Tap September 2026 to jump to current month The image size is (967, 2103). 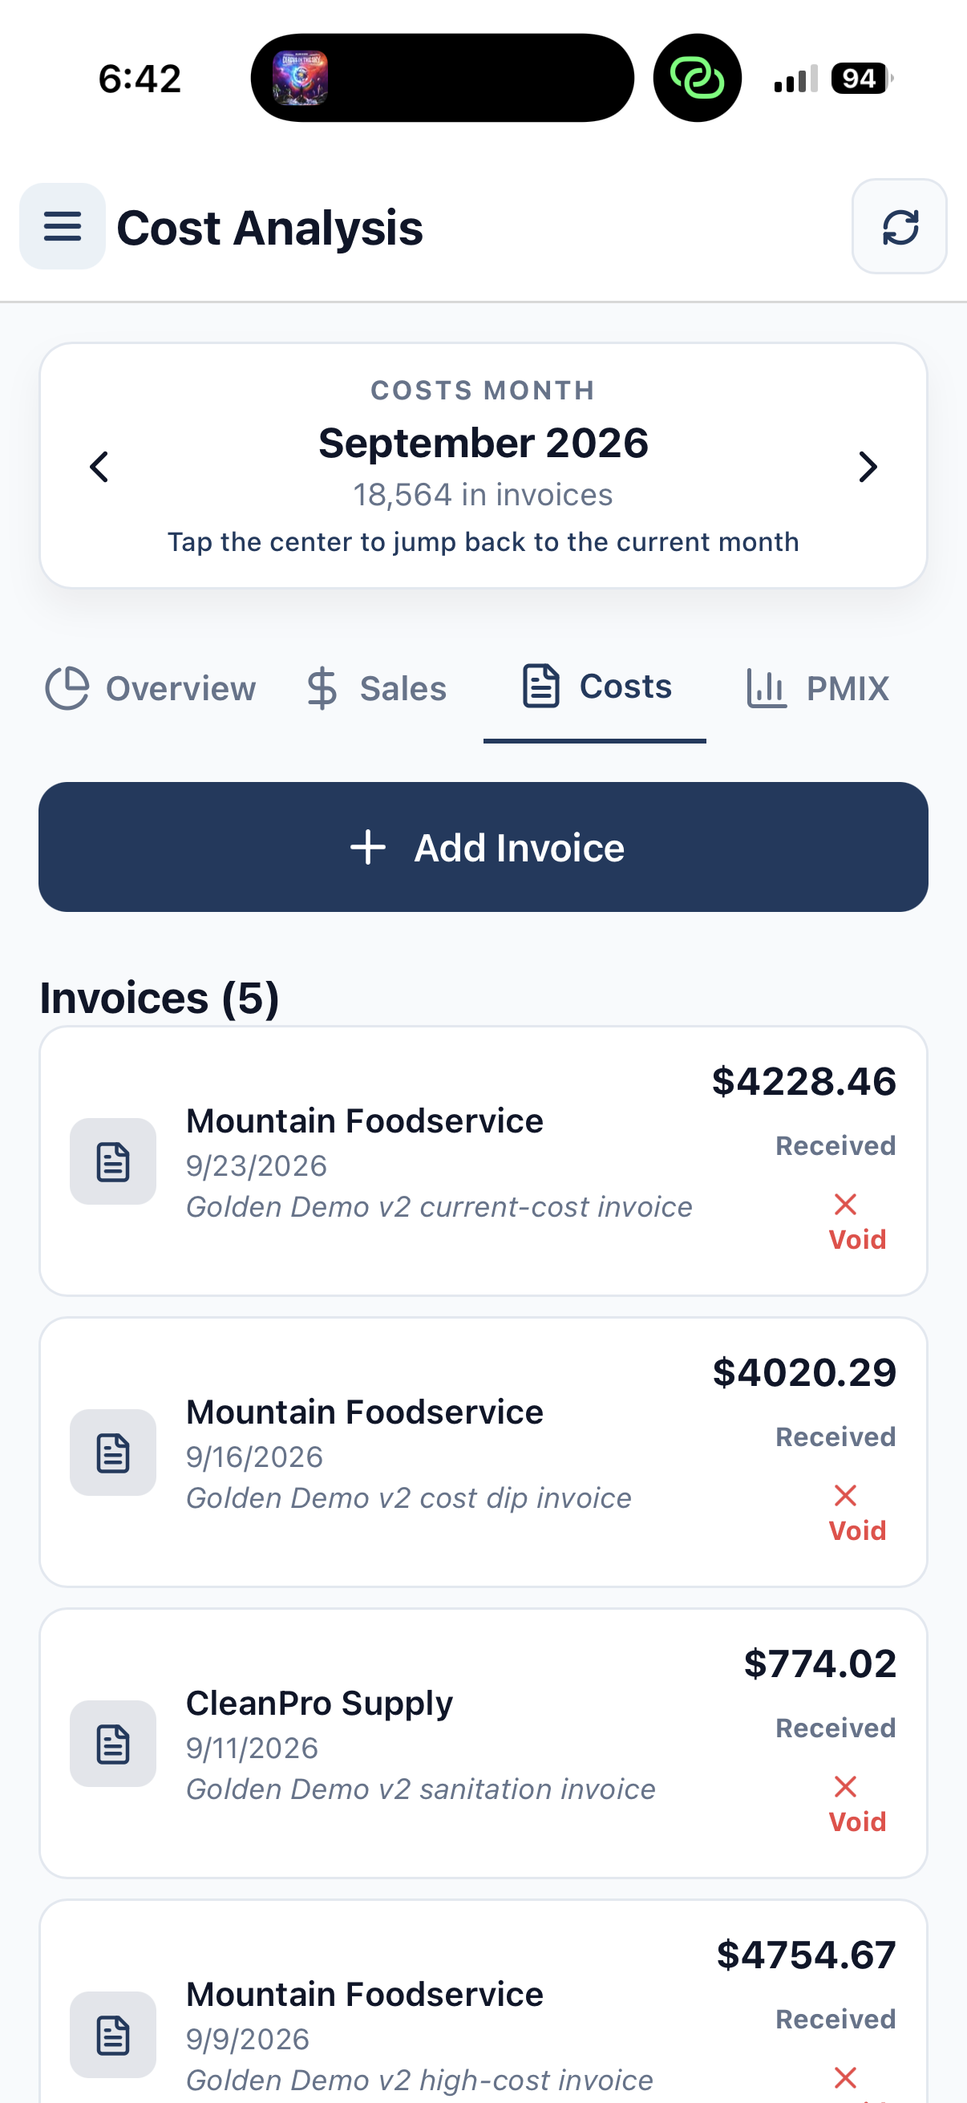coord(483,444)
